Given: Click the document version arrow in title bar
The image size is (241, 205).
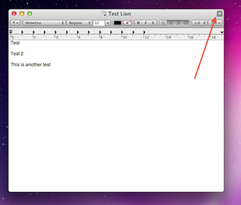Looking at the screenshot, I should 220,14.
